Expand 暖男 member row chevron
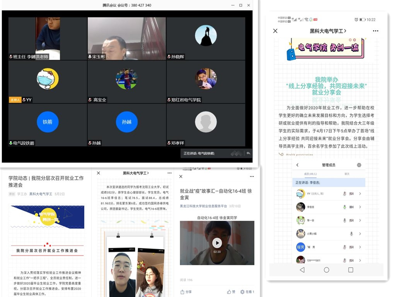 (x=360, y=247)
